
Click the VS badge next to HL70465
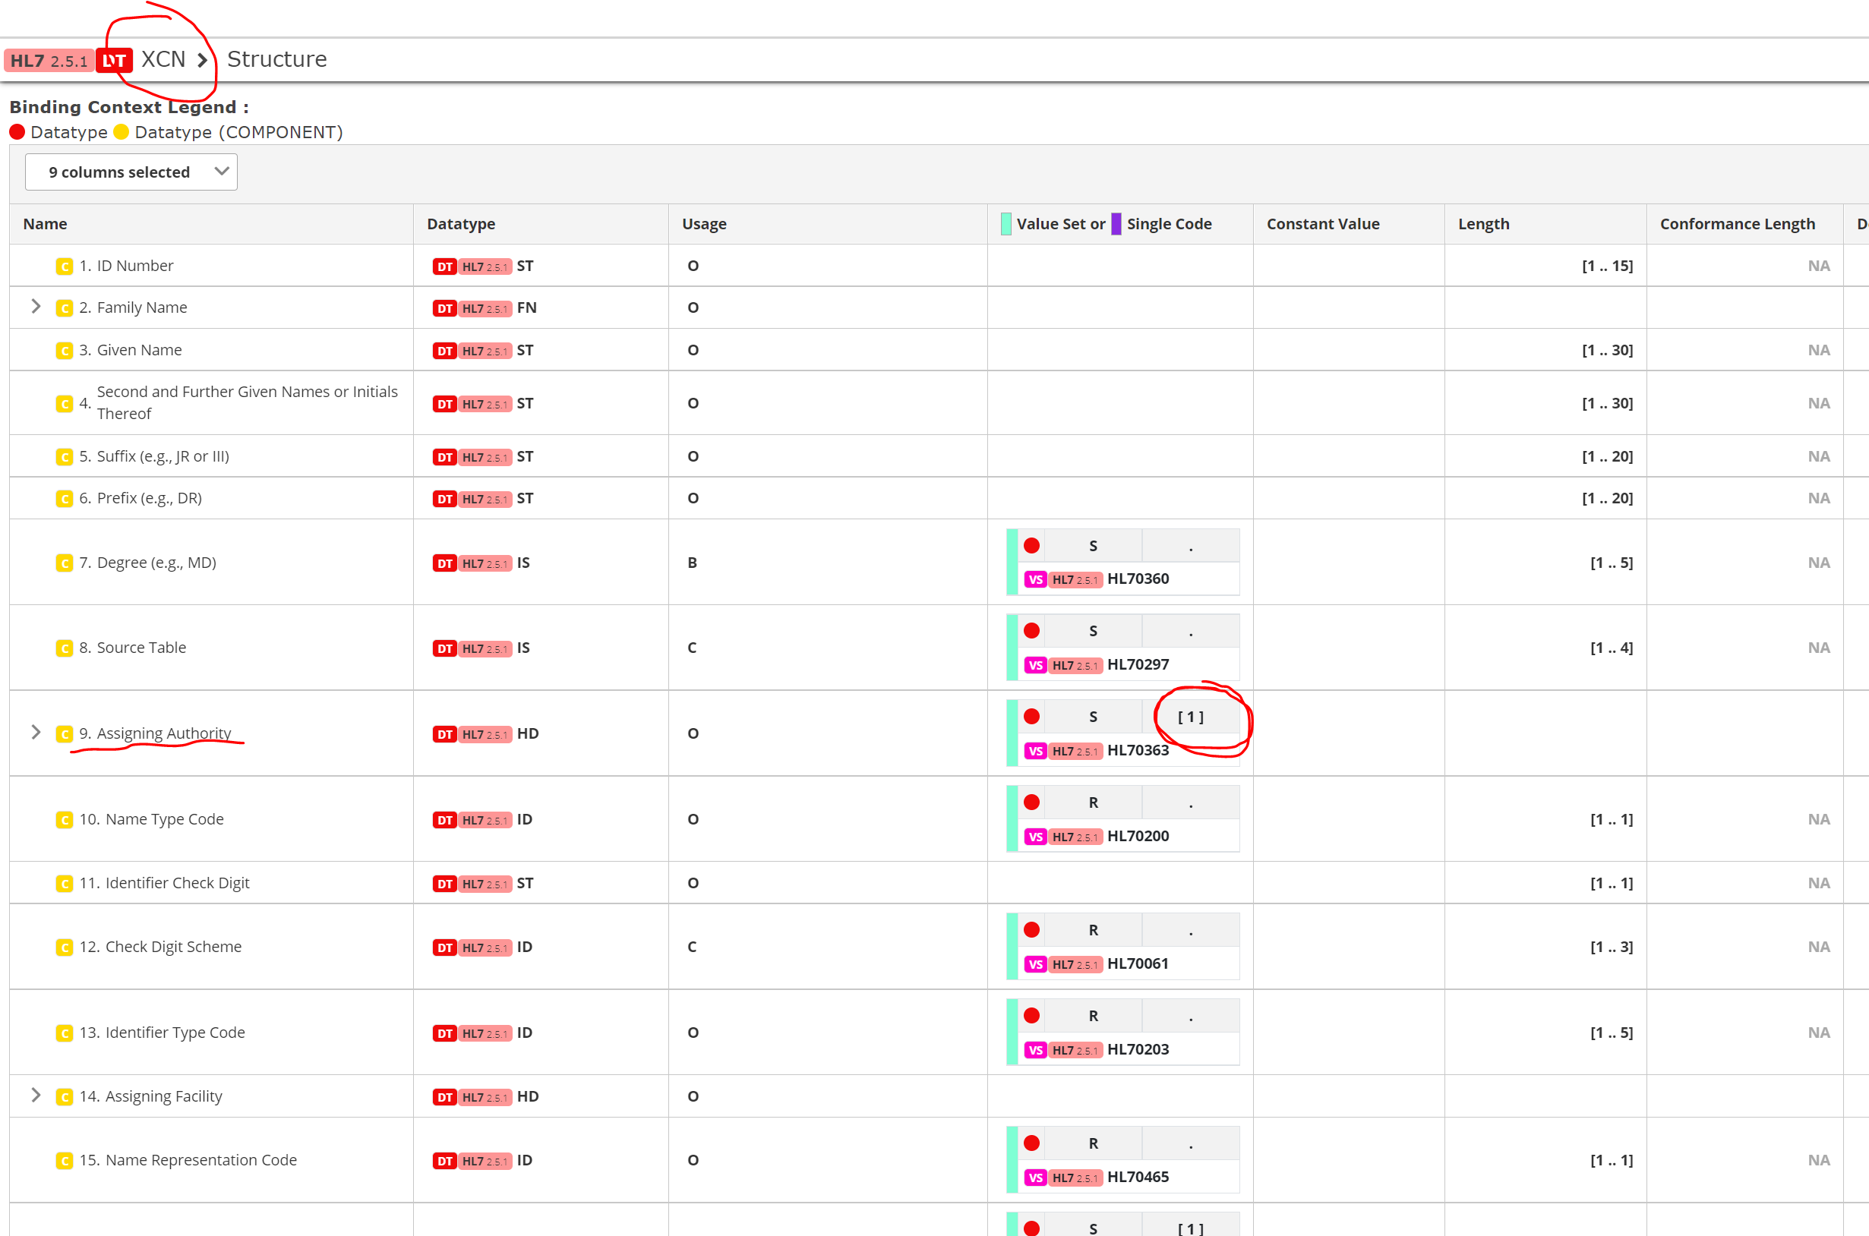click(1034, 1178)
